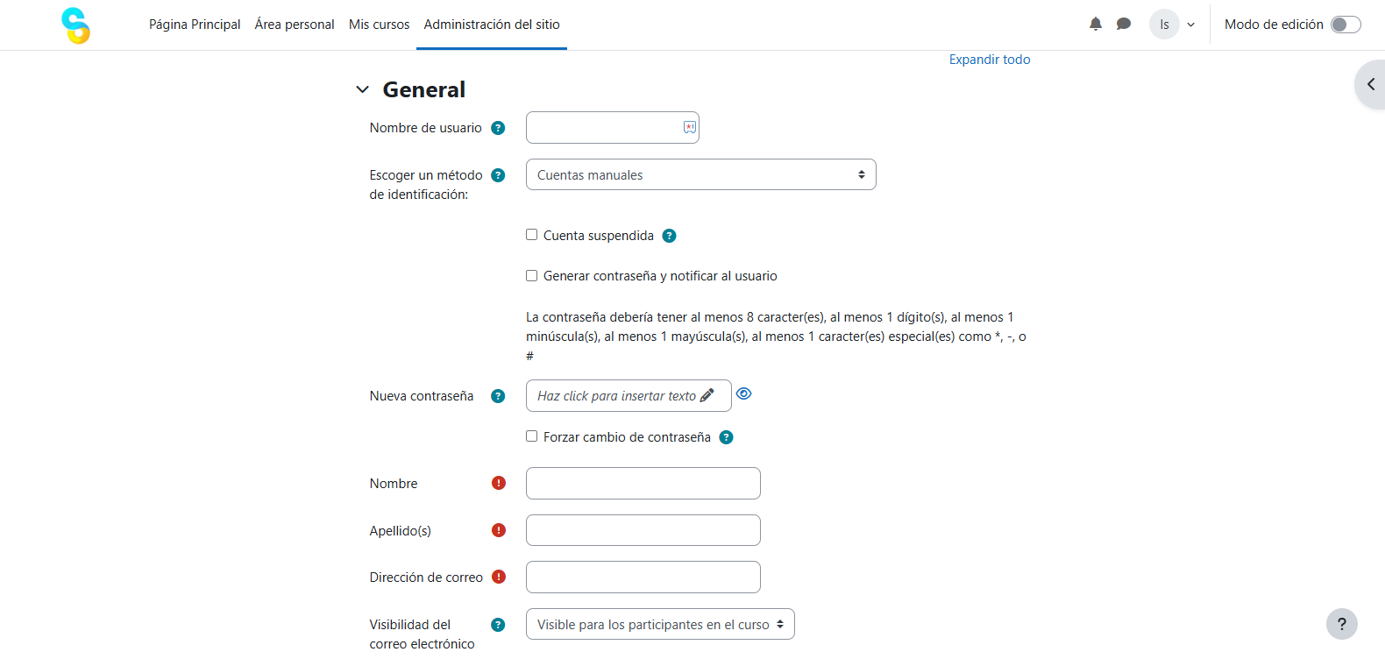1385x666 pixels.
Task: Open the notifications bell icon
Action: (x=1095, y=24)
